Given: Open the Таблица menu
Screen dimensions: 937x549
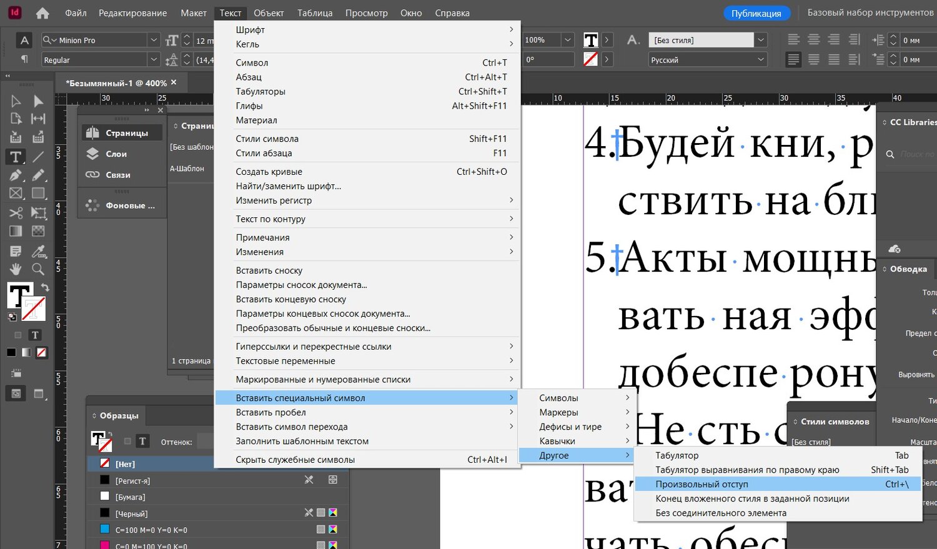Looking at the screenshot, I should coord(314,13).
